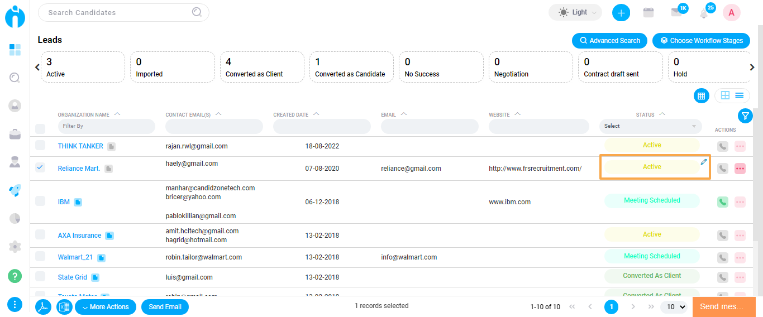The height and width of the screenshot is (317, 763).
Task: Open note icon next to THINK TANKER
Action: pyautogui.click(x=112, y=146)
